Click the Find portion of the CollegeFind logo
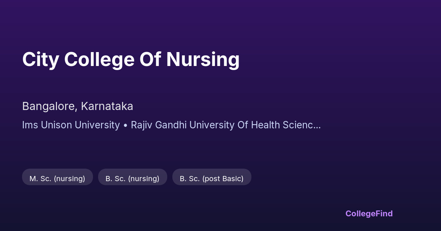Screen dimensions: 441x231 (384, 213)
